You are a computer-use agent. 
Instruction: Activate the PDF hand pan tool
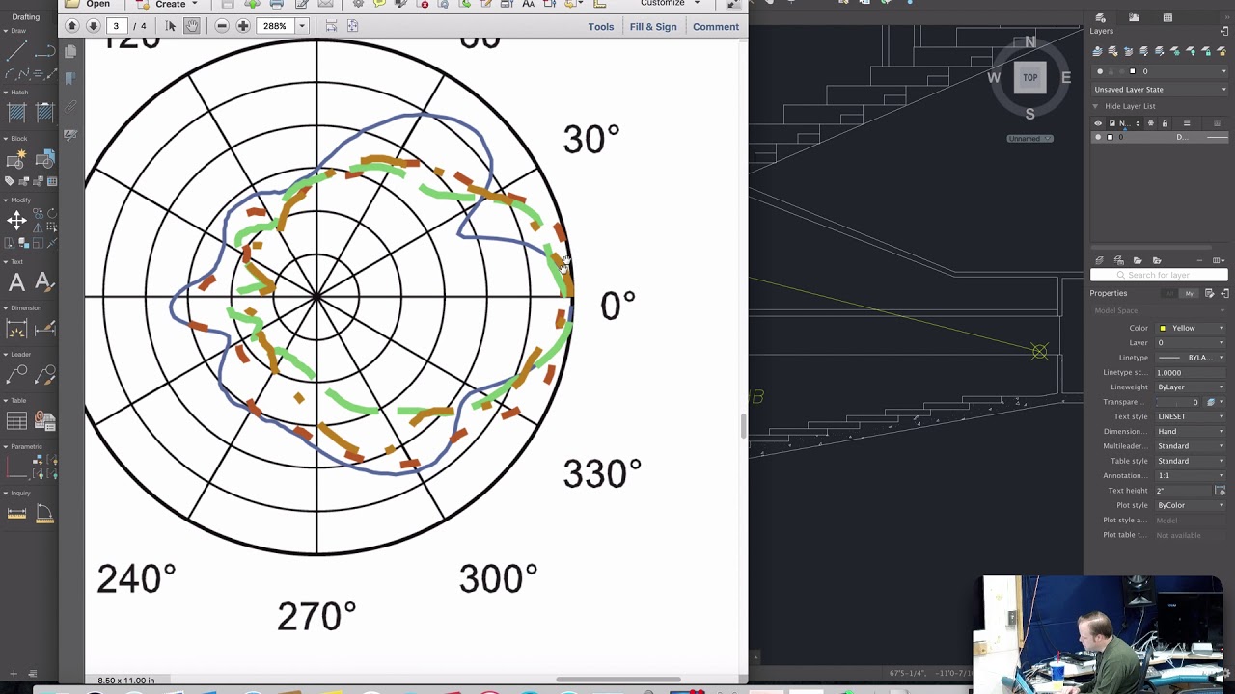pos(191,26)
